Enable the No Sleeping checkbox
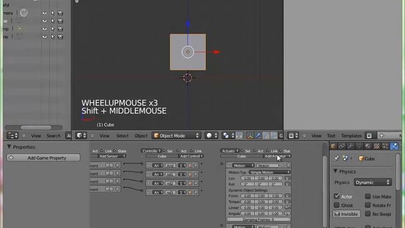405x228 pixels. pos(368,214)
